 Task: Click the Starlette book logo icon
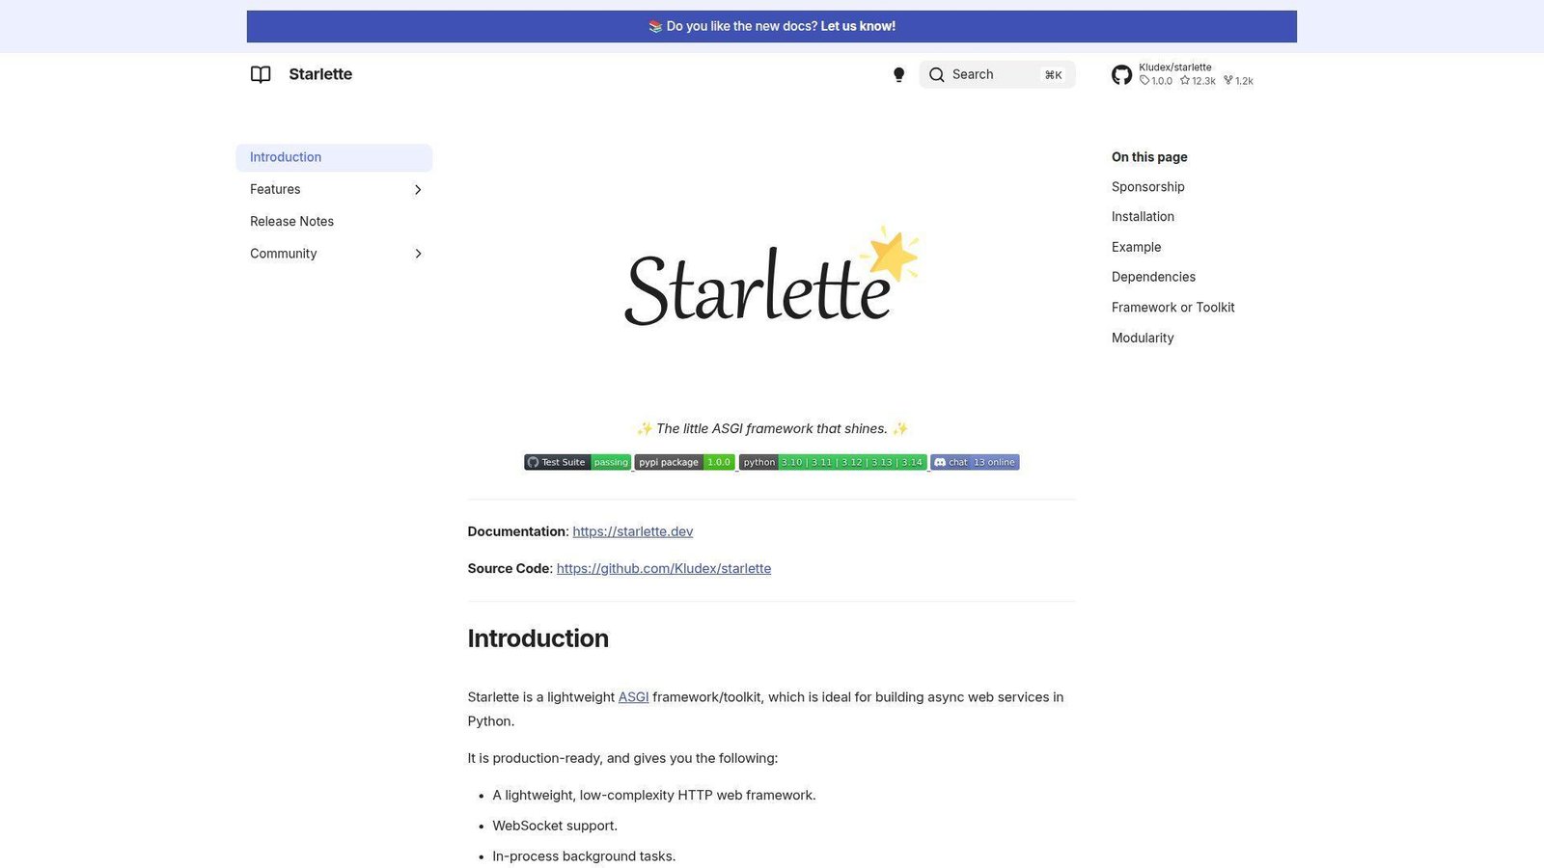[x=261, y=74]
